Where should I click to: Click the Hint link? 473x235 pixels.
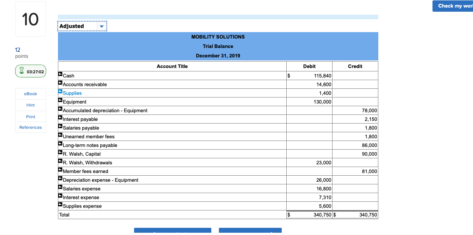[30, 105]
